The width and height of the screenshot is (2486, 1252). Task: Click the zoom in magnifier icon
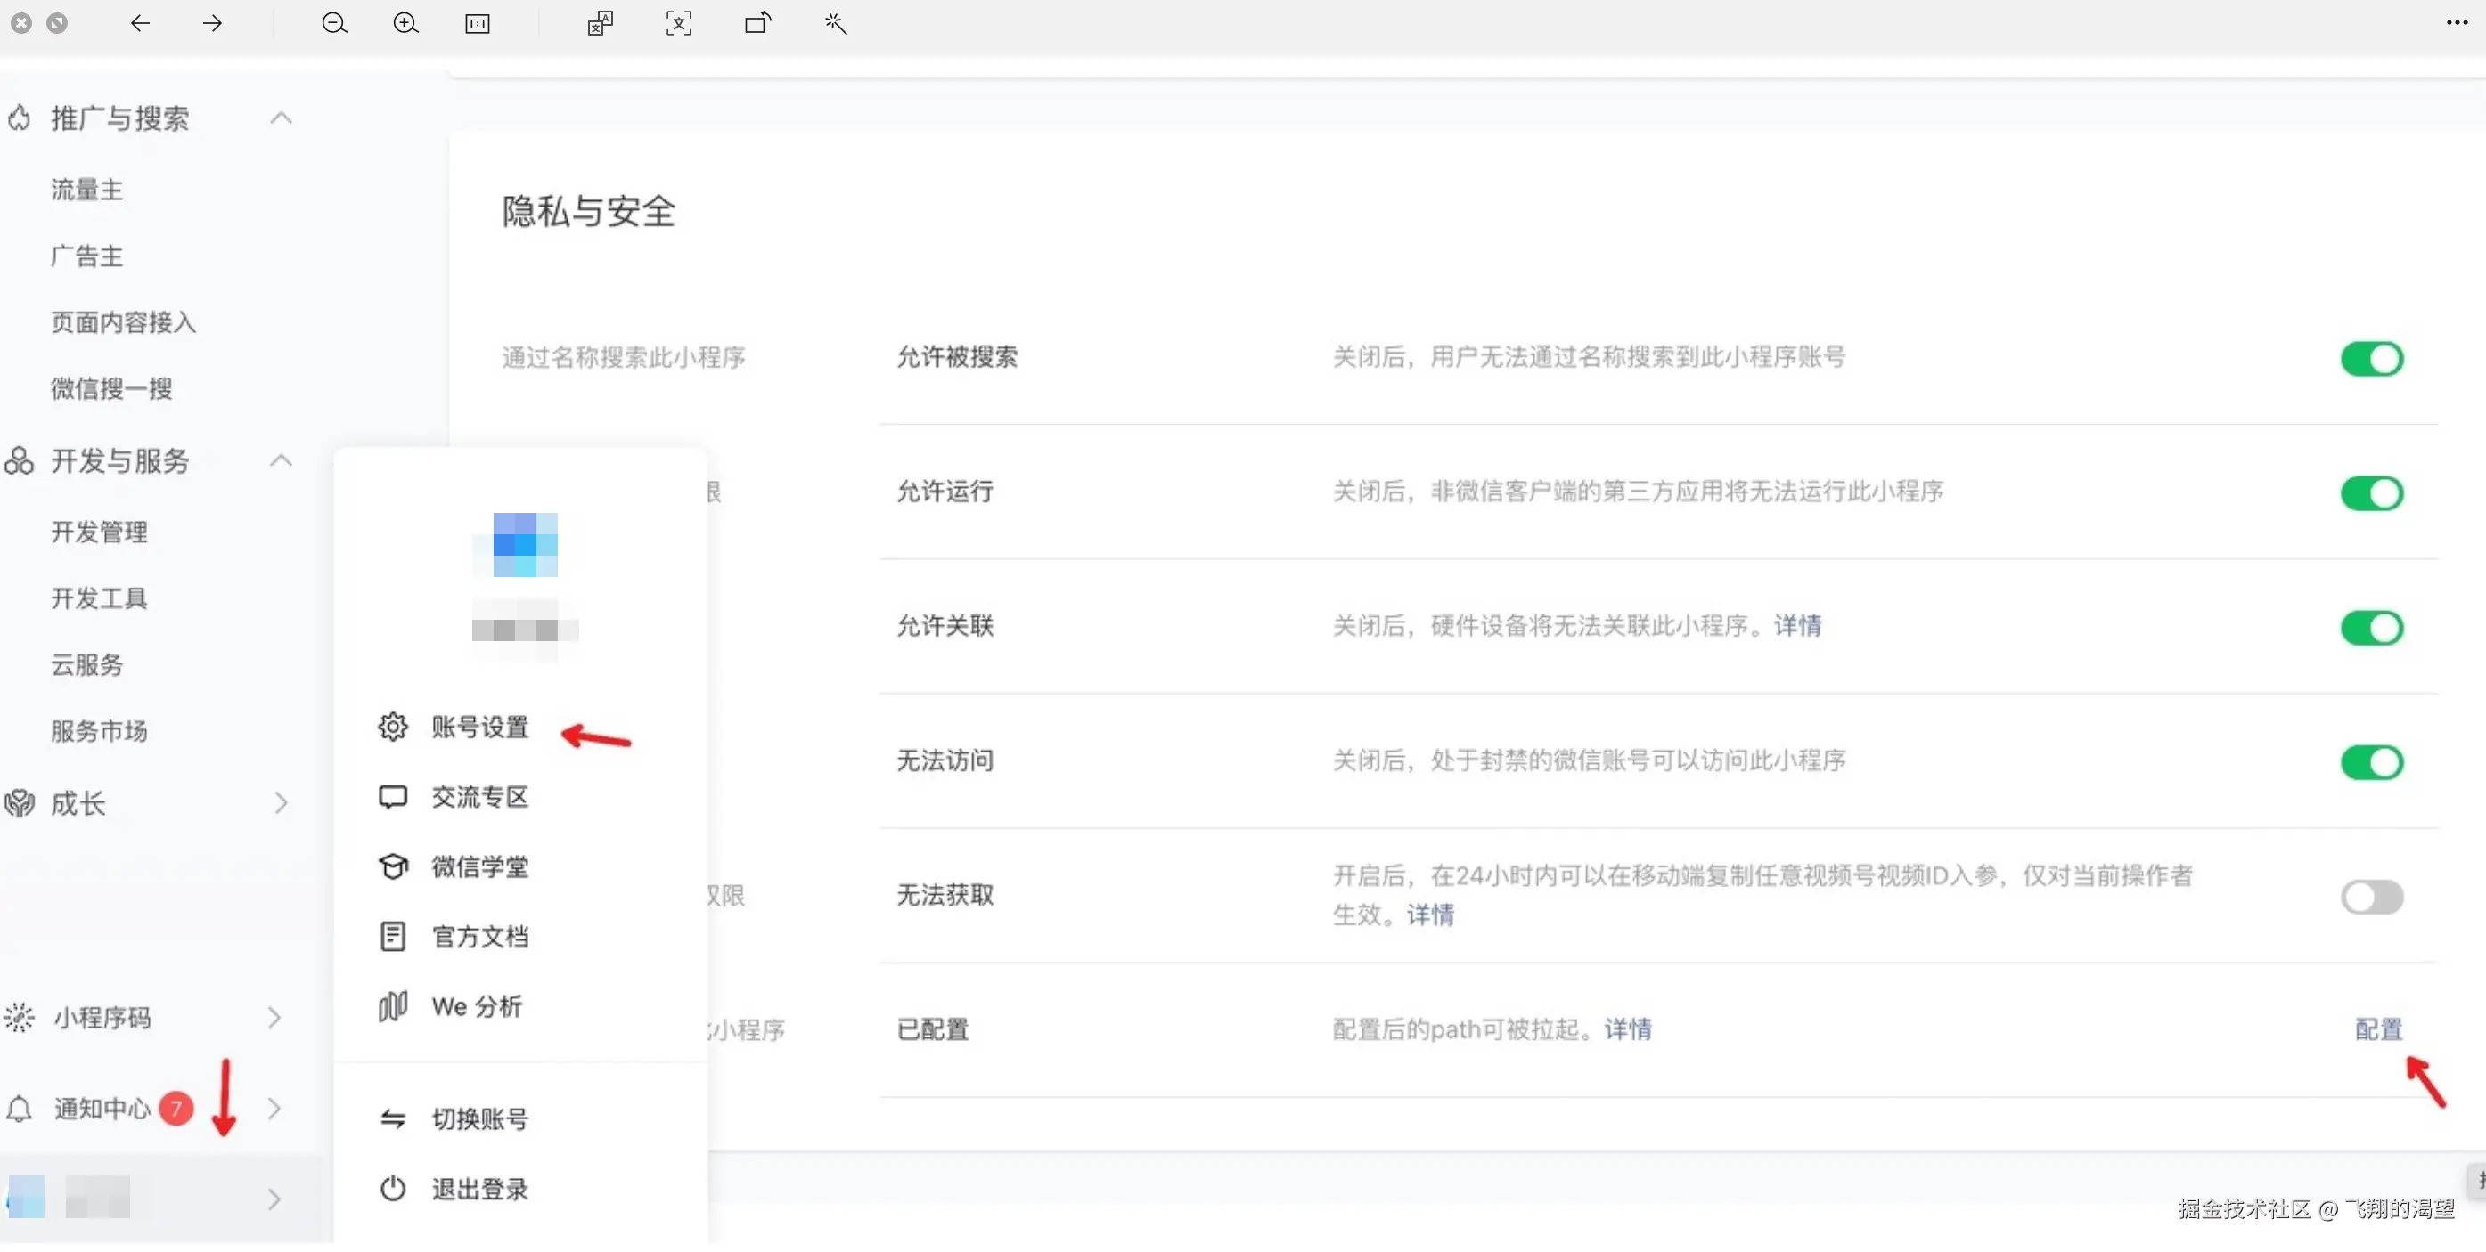tap(405, 23)
